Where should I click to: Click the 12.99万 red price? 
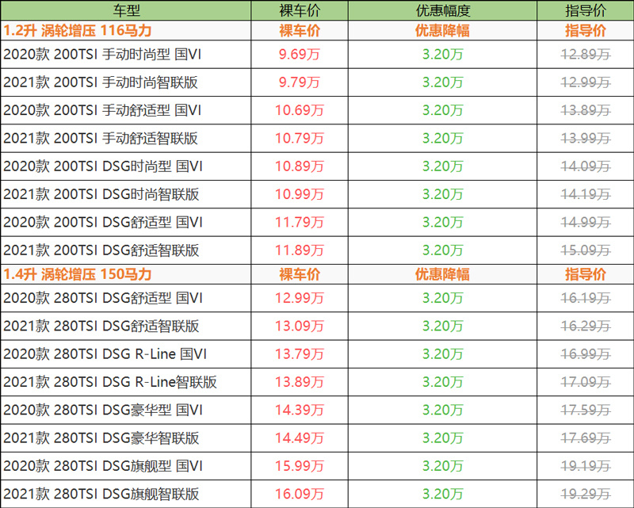[300, 298]
